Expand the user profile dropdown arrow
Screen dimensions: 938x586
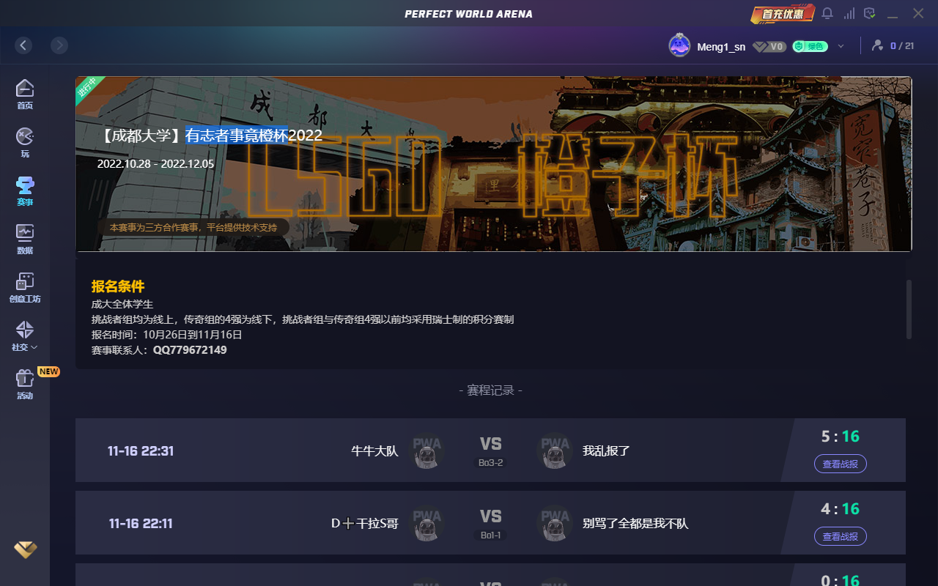pos(841,46)
